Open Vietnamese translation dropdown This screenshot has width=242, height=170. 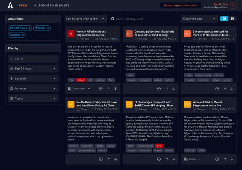coord(81,89)
